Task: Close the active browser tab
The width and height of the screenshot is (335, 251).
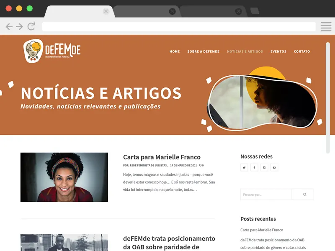Action: click(106, 11)
